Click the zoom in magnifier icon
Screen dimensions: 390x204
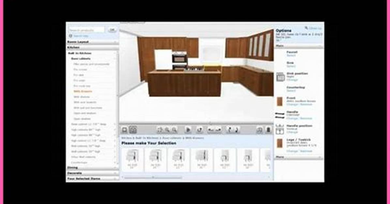tap(167, 130)
